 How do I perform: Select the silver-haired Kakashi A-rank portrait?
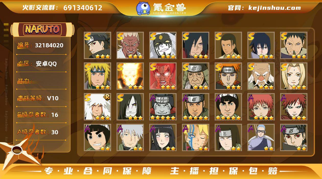[130, 138]
